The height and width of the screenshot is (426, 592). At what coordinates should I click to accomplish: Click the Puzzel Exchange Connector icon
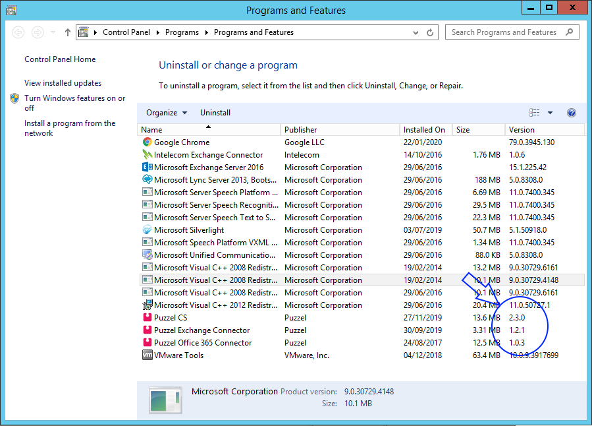(146, 330)
